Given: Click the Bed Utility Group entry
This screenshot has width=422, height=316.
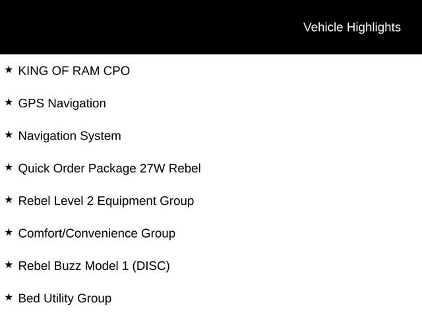Looking at the screenshot, I should [x=65, y=298].
